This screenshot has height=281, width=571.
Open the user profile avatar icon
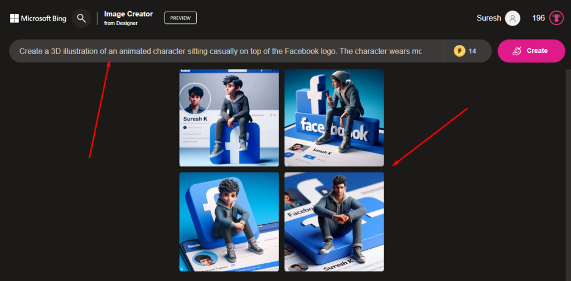click(x=512, y=18)
